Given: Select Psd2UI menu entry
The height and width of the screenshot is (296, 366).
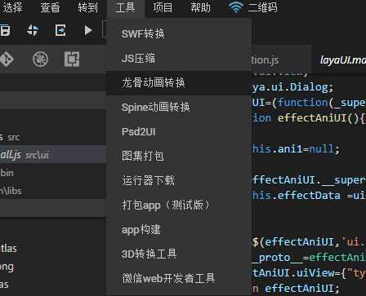Looking at the screenshot, I should [179, 132].
